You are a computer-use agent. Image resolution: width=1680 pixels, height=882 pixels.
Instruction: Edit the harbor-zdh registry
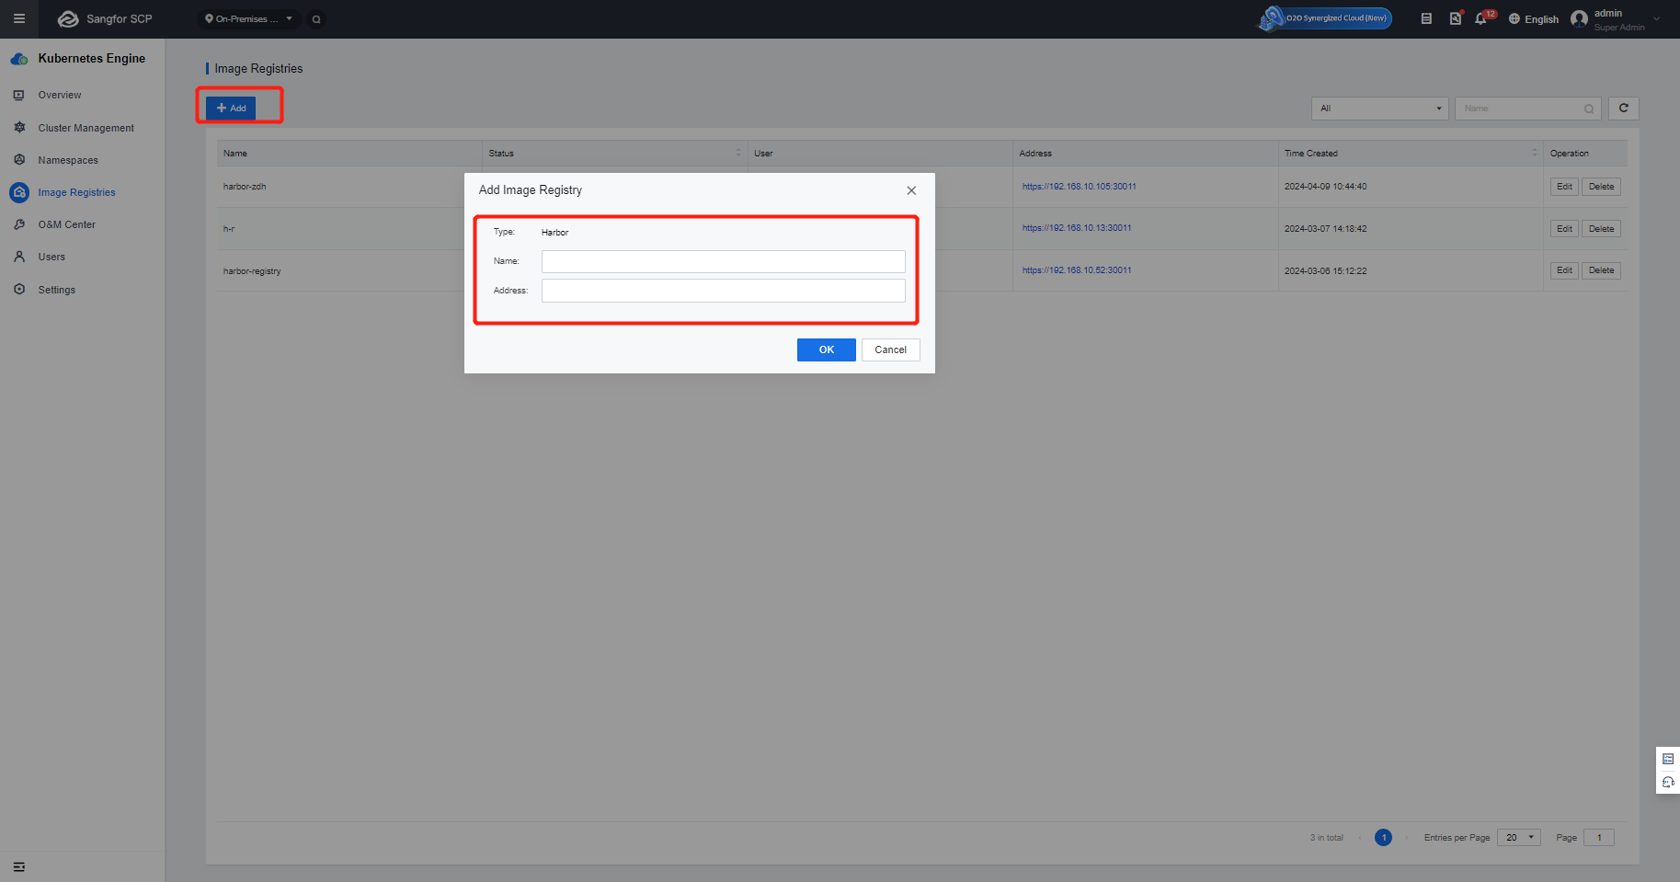pyautogui.click(x=1564, y=187)
